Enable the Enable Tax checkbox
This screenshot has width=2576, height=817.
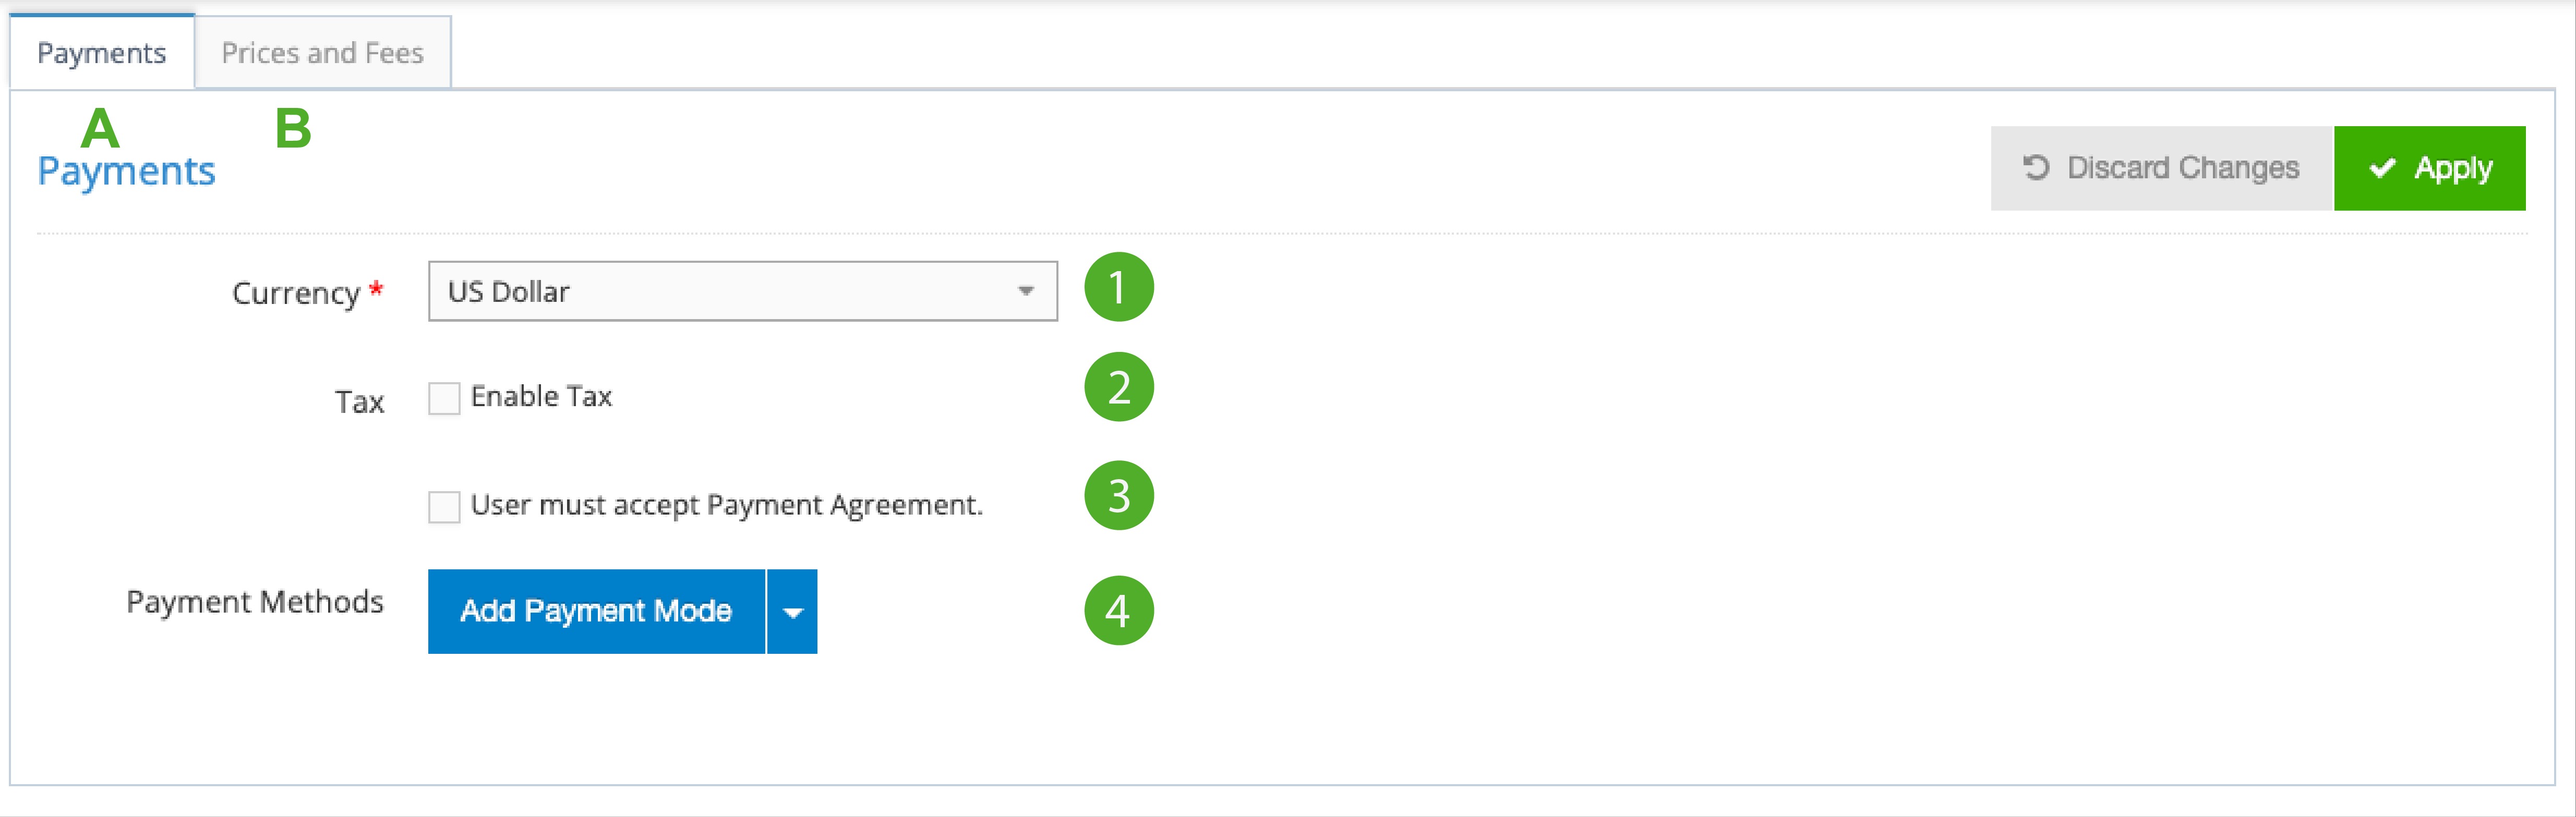click(x=444, y=398)
